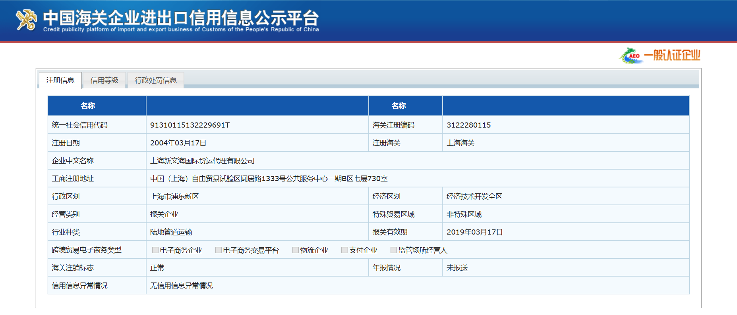Click the 一般认证企业 label
737x315 pixels.
point(672,55)
